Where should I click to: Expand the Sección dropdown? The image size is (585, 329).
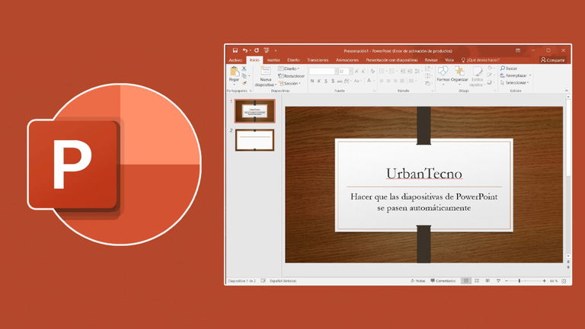click(x=291, y=83)
